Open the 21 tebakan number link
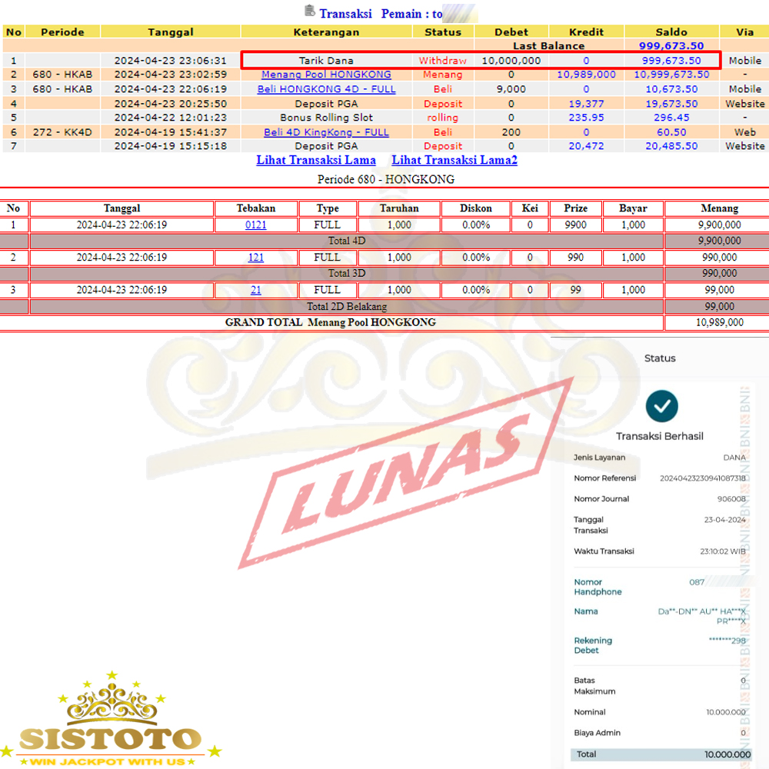 [255, 290]
